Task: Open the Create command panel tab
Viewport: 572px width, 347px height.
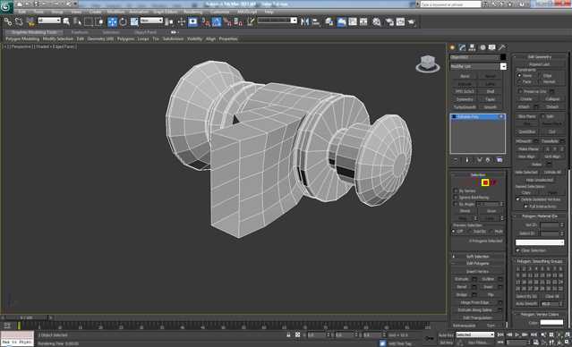Action: 452,47
